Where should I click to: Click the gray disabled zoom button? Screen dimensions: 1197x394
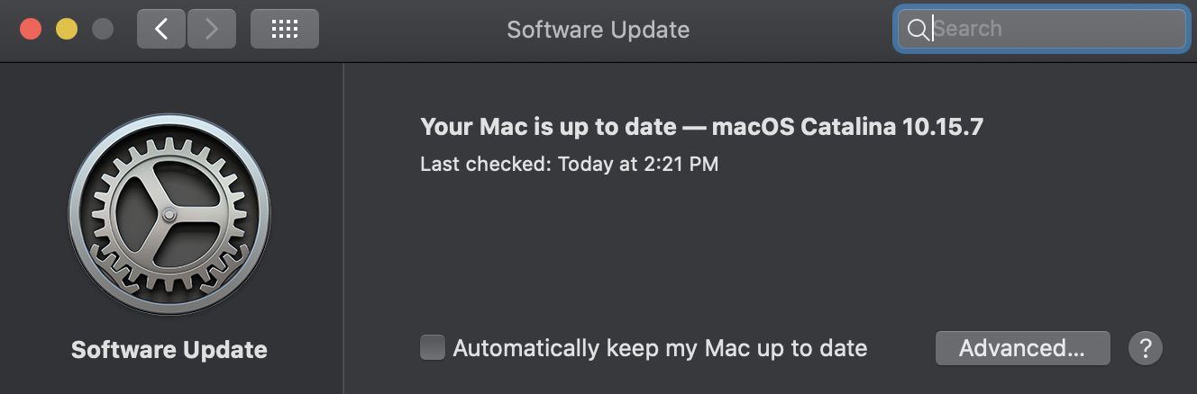point(103,29)
